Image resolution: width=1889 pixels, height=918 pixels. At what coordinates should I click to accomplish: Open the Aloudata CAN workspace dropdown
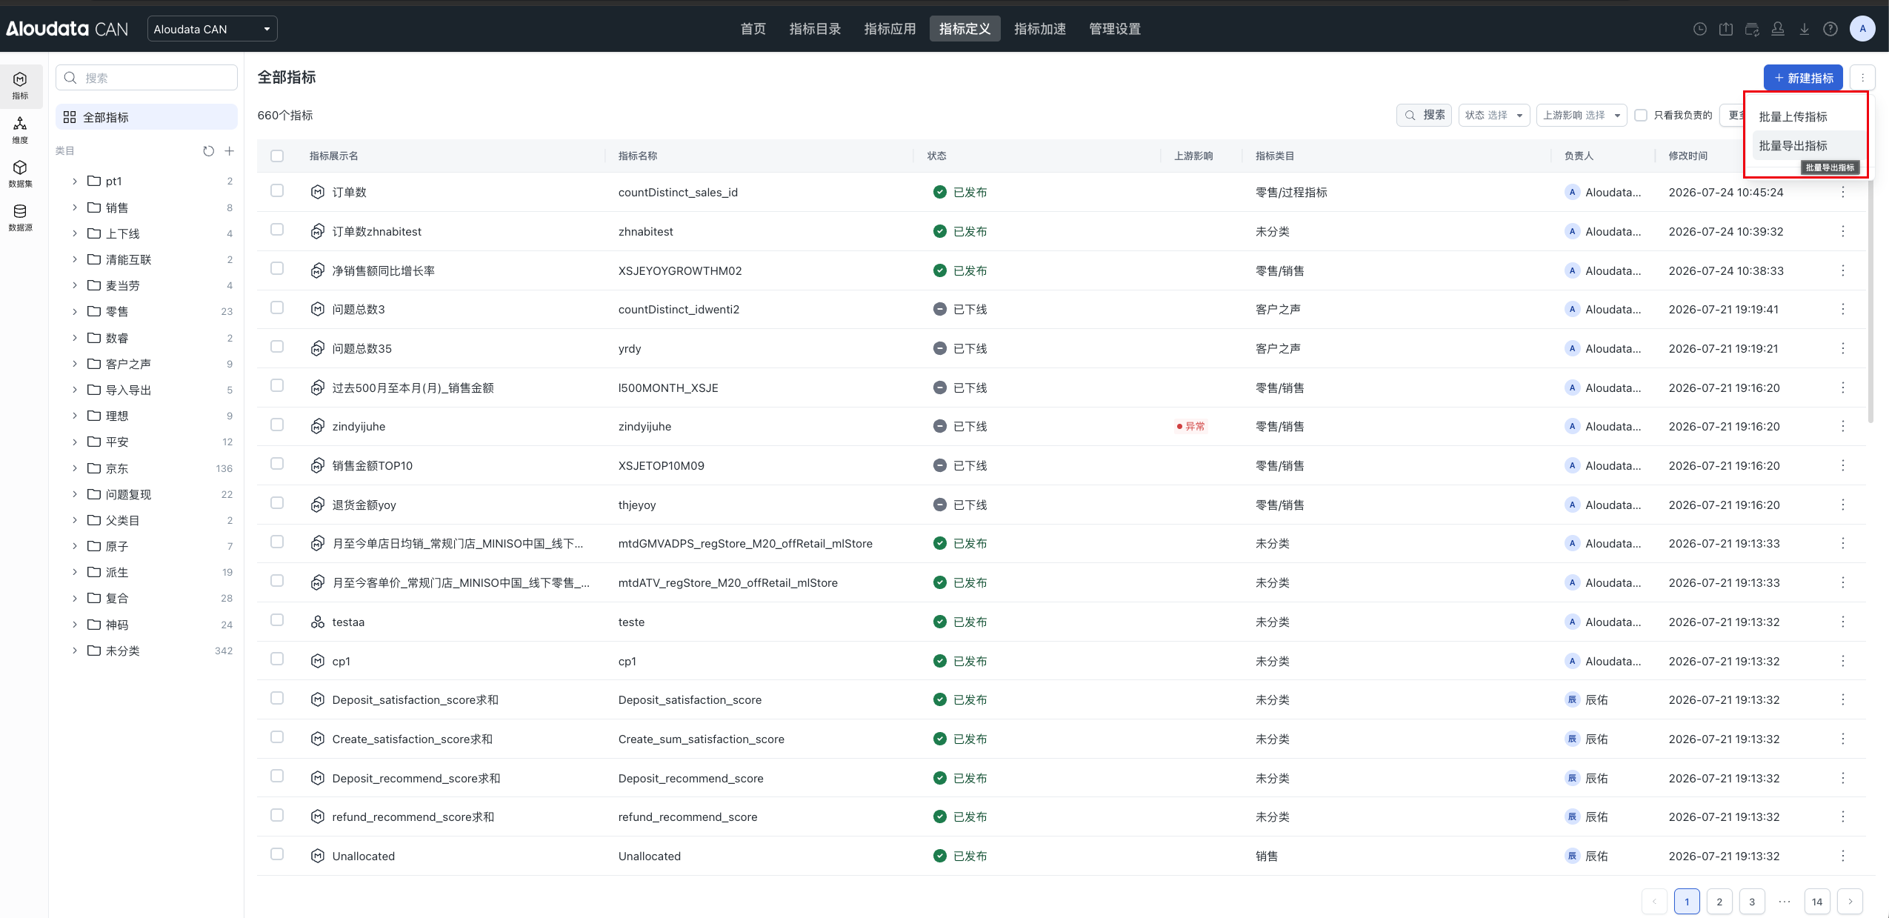213,29
